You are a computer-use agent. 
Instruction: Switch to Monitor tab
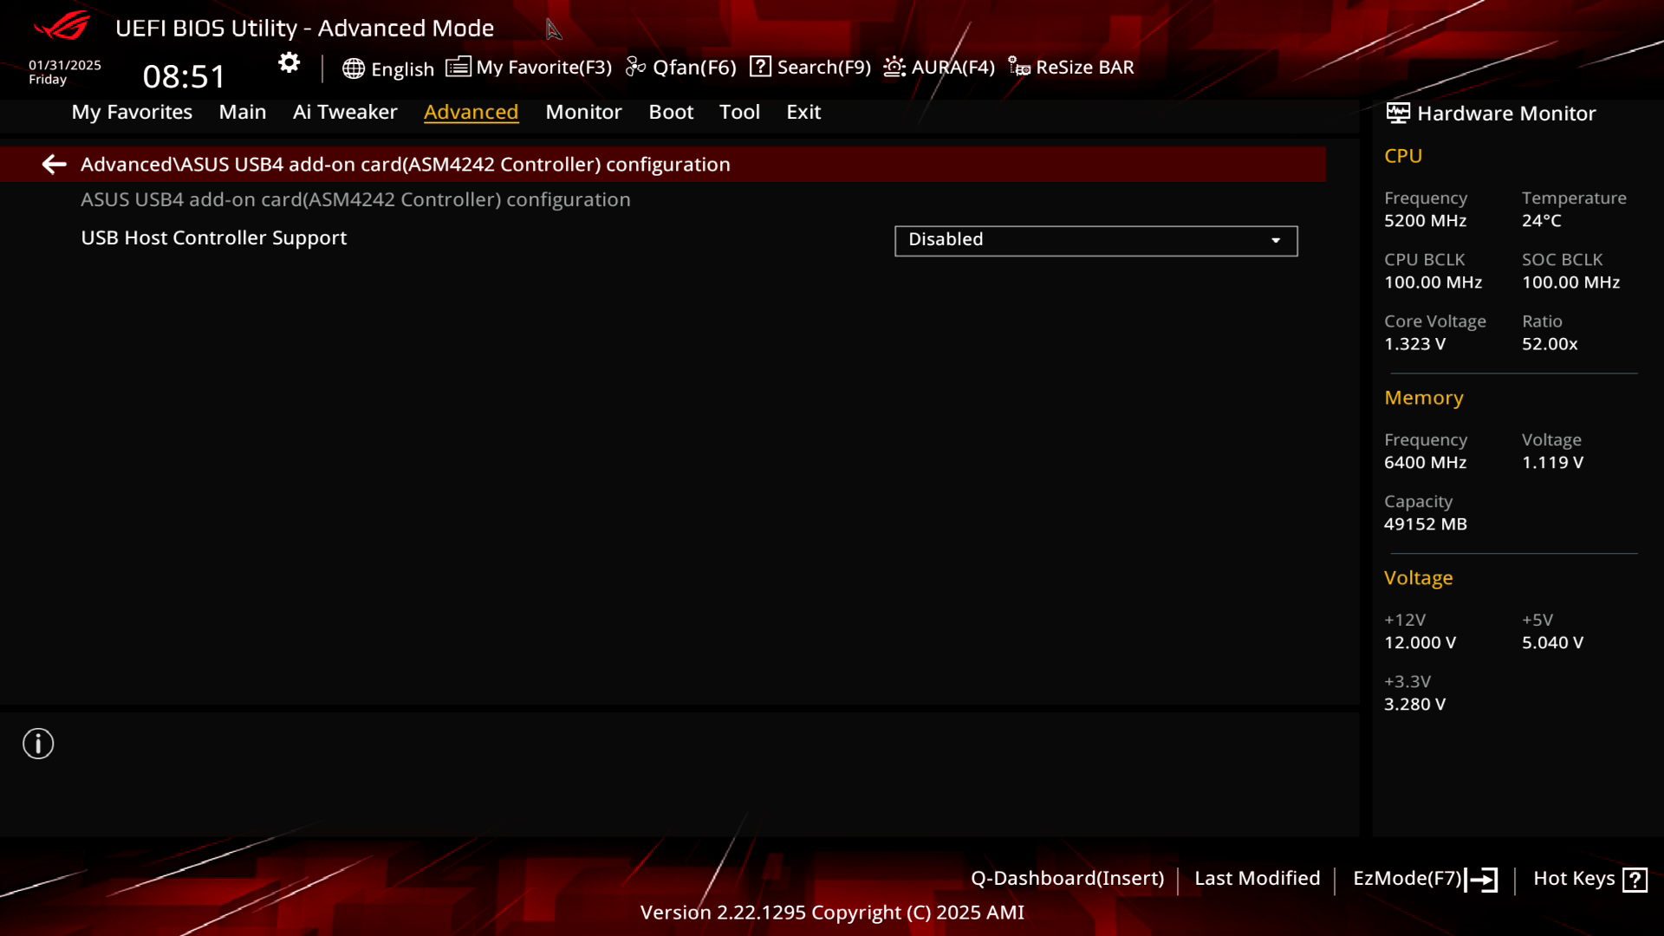(585, 111)
